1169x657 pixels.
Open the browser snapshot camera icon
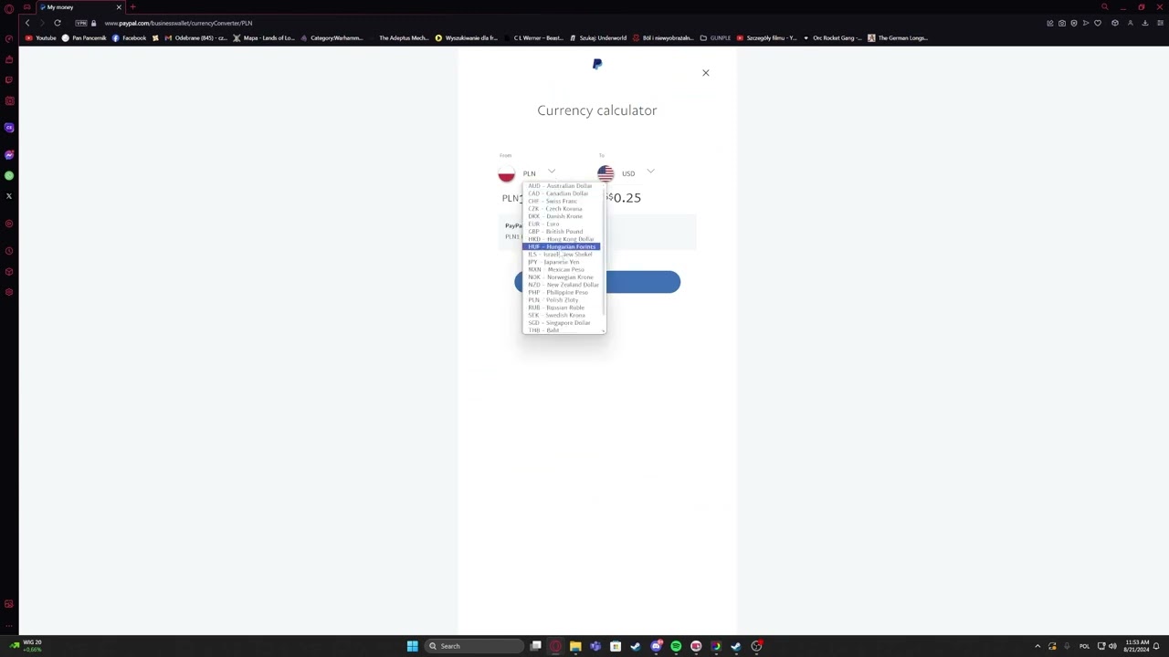pos(1061,23)
